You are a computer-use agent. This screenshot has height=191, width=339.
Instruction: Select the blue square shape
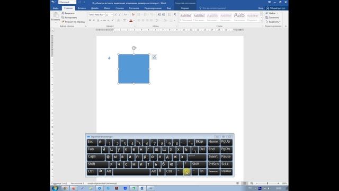[134, 69]
